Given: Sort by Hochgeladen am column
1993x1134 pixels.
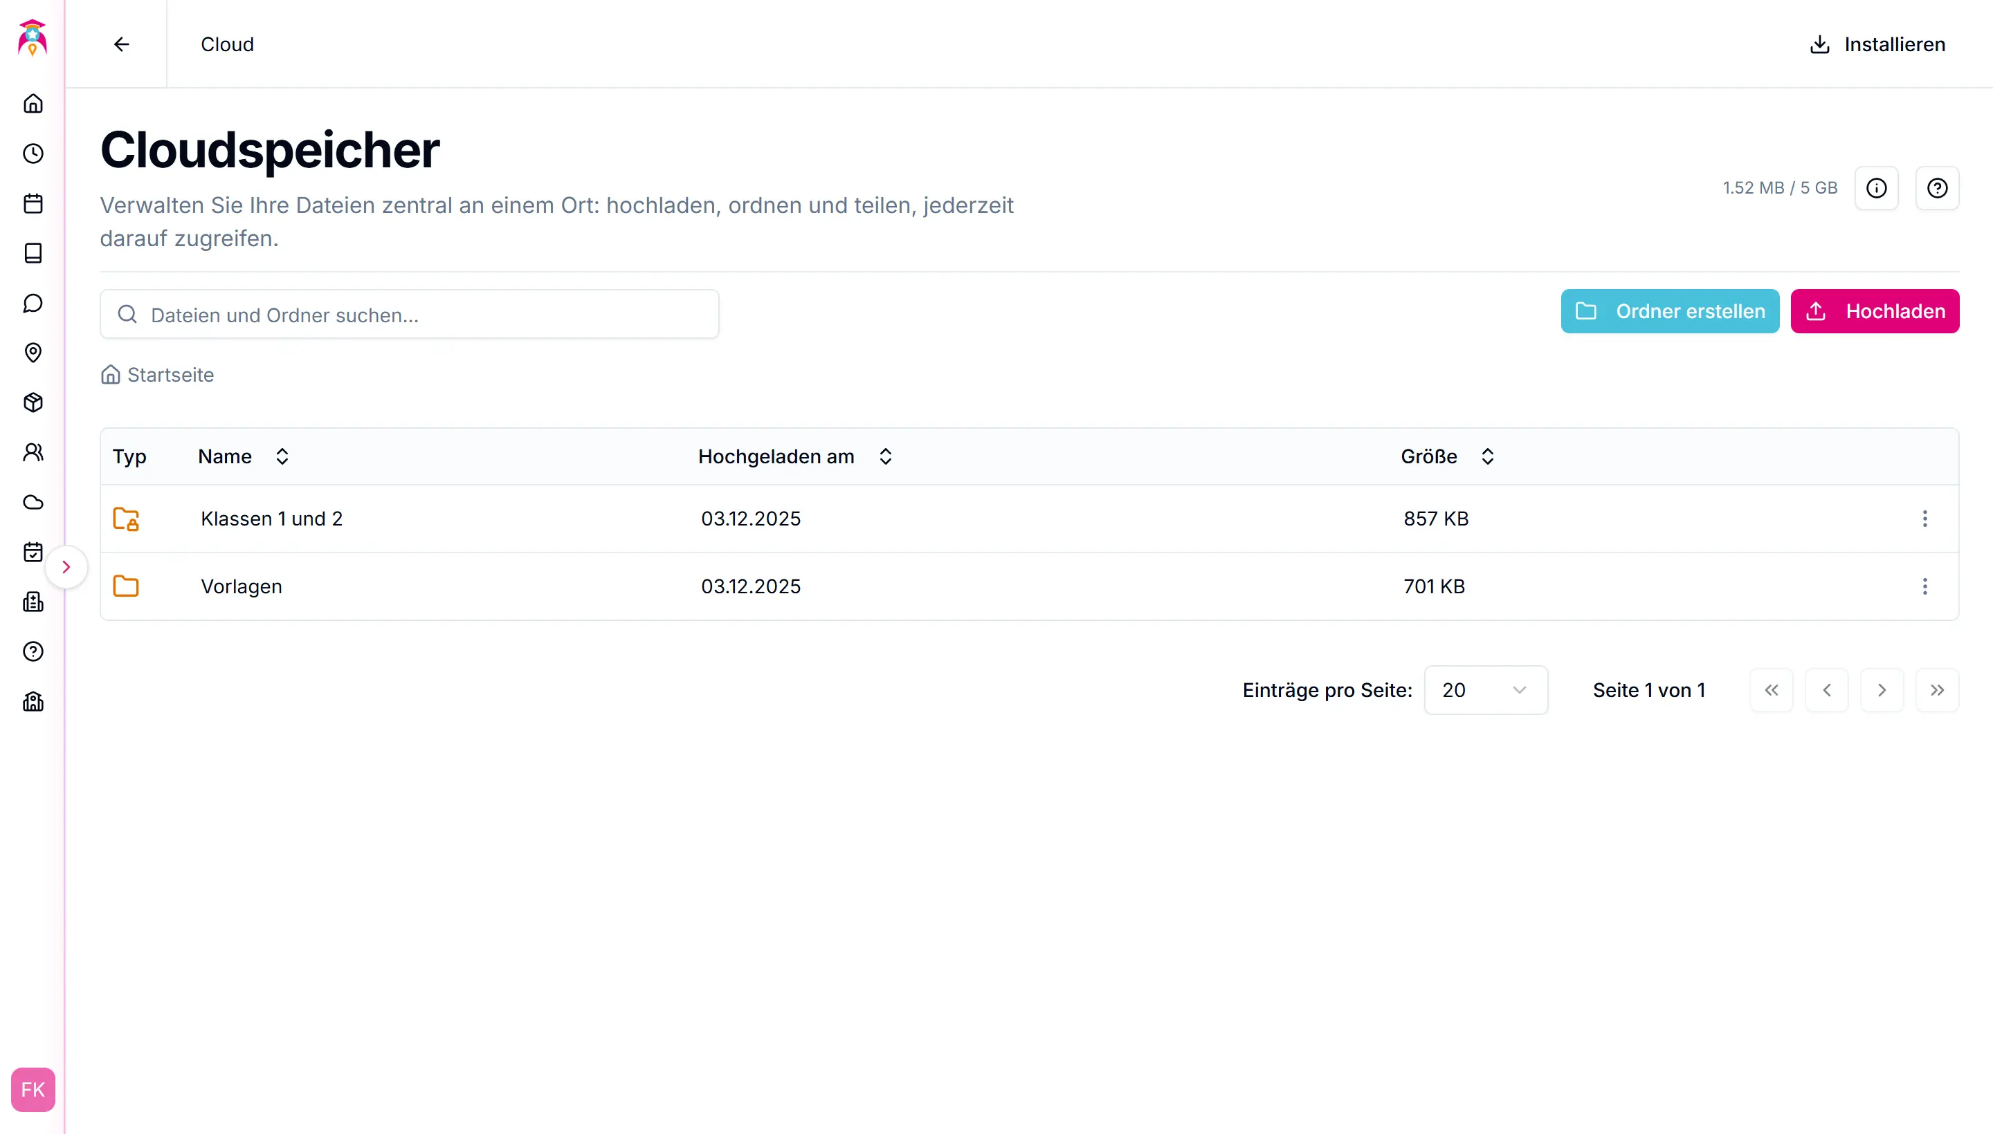Looking at the screenshot, I should tap(885, 456).
